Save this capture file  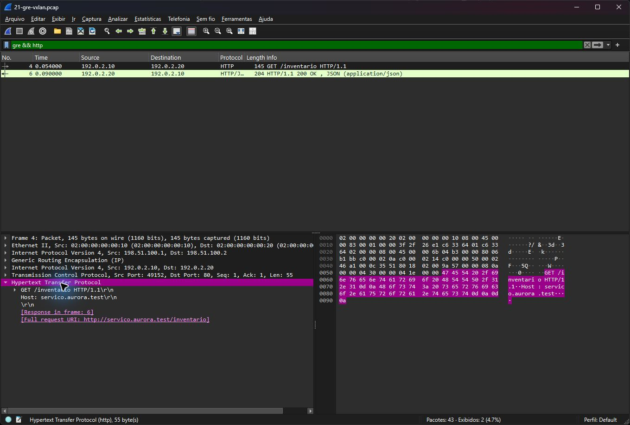click(x=69, y=31)
